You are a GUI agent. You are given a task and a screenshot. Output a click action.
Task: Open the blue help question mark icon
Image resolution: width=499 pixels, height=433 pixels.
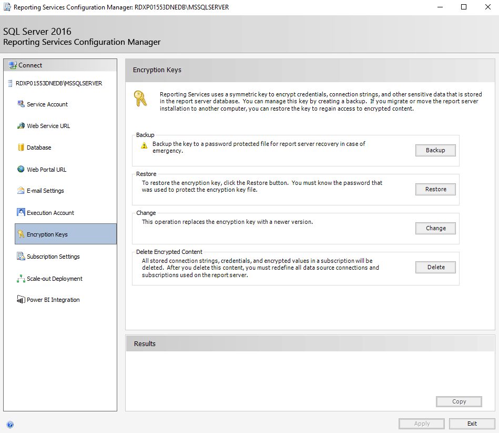pos(10,425)
